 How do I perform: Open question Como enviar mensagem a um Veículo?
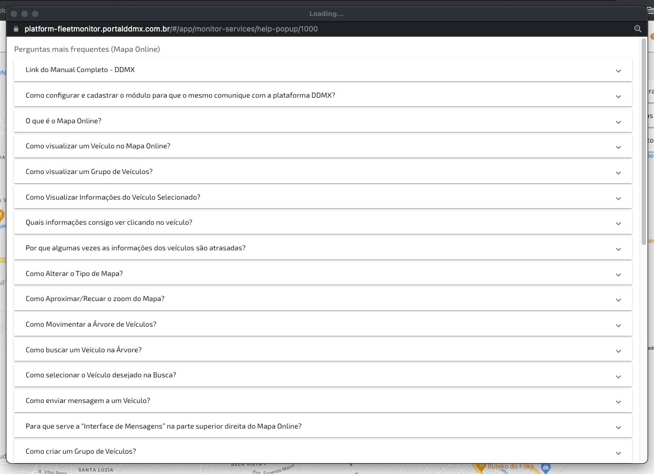coord(323,401)
